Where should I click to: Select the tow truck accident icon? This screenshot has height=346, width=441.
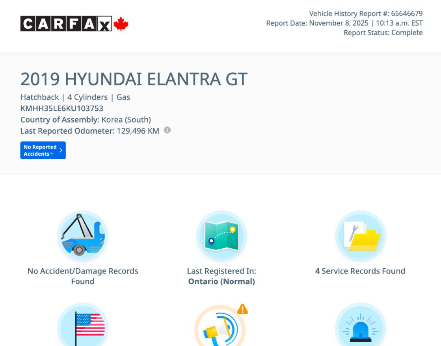(83, 236)
